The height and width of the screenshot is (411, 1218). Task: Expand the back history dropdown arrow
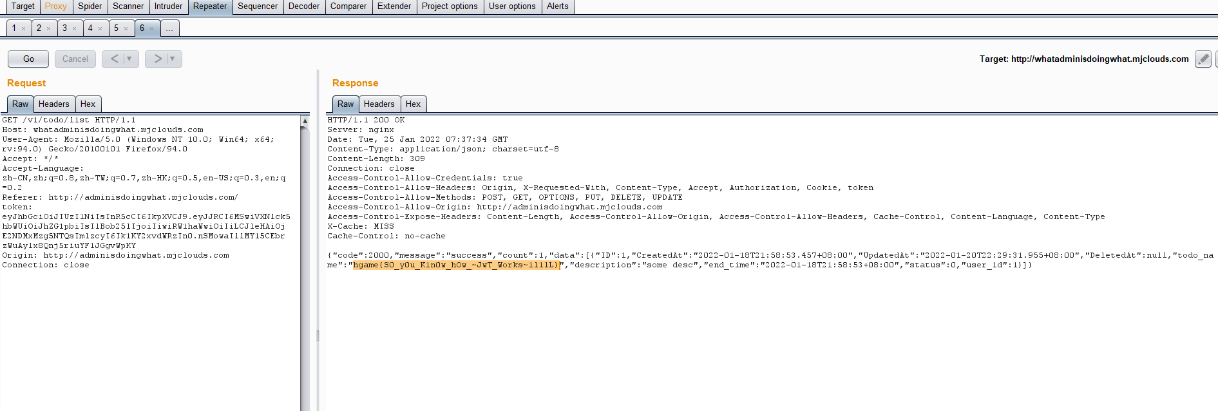pos(129,59)
